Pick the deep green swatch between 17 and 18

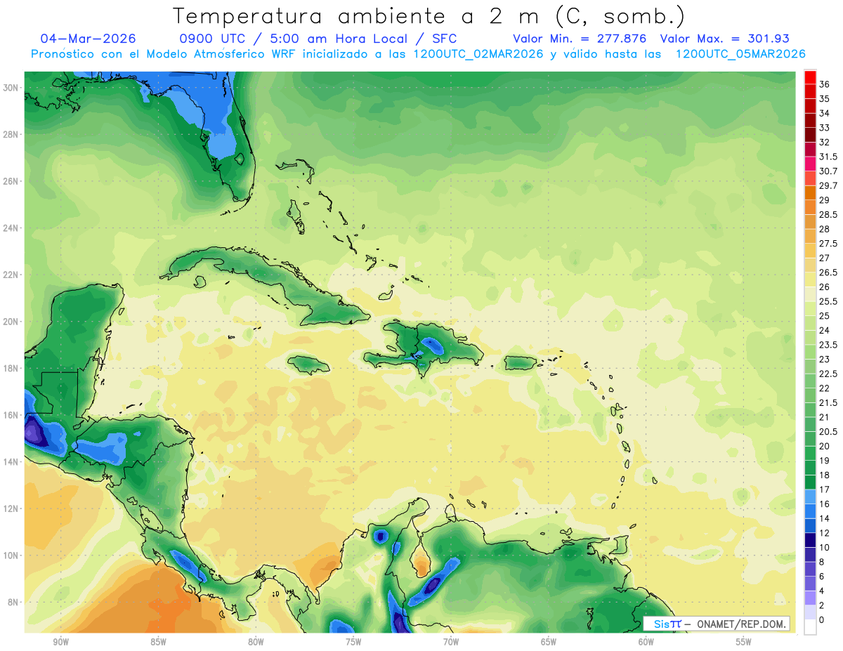tap(810, 483)
